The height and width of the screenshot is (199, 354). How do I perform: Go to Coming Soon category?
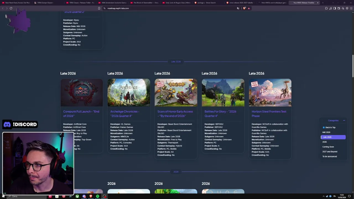click(328, 147)
